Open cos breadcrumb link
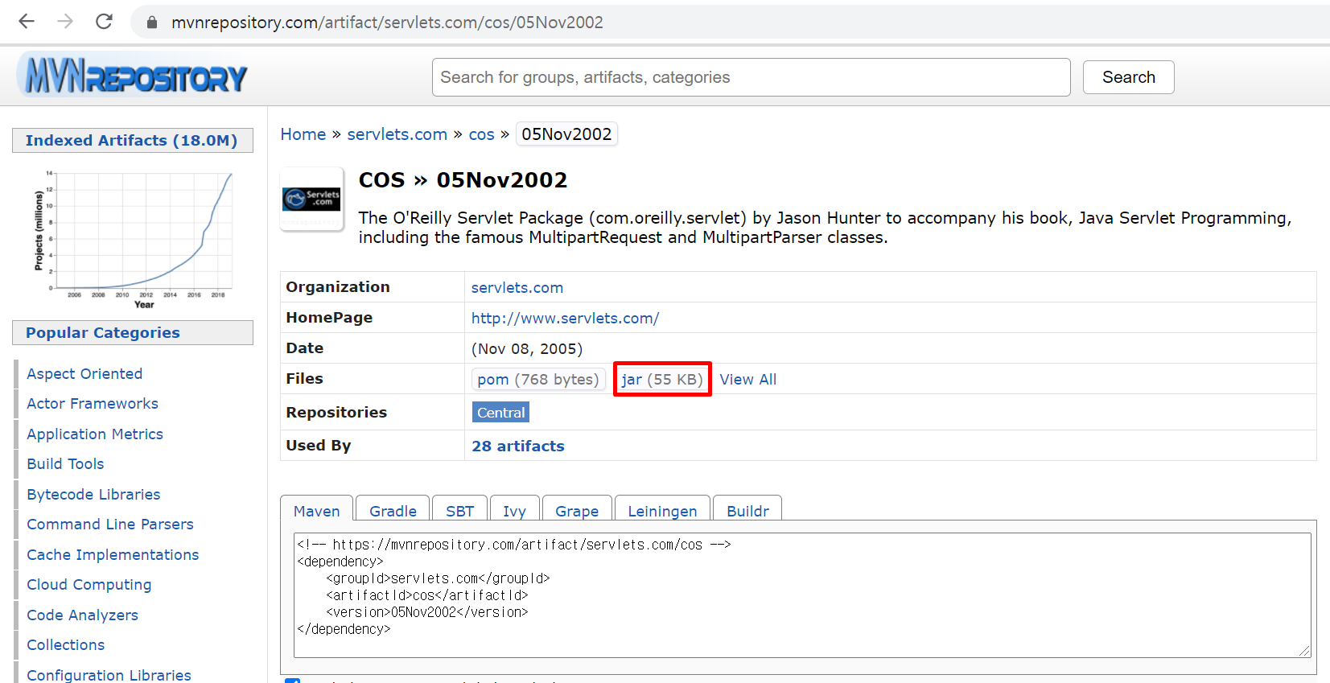This screenshot has height=683, width=1330. [x=481, y=134]
